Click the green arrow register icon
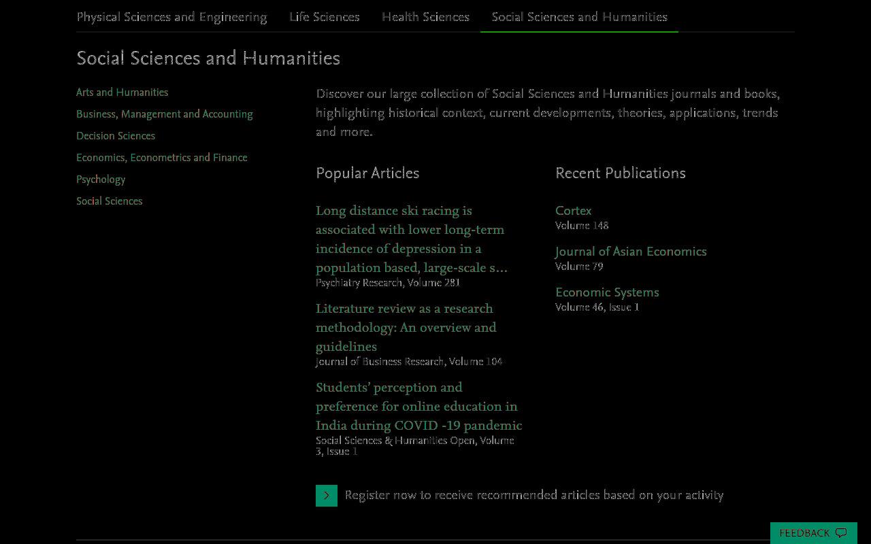The width and height of the screenshot is (871, 544). click(327, 496)
